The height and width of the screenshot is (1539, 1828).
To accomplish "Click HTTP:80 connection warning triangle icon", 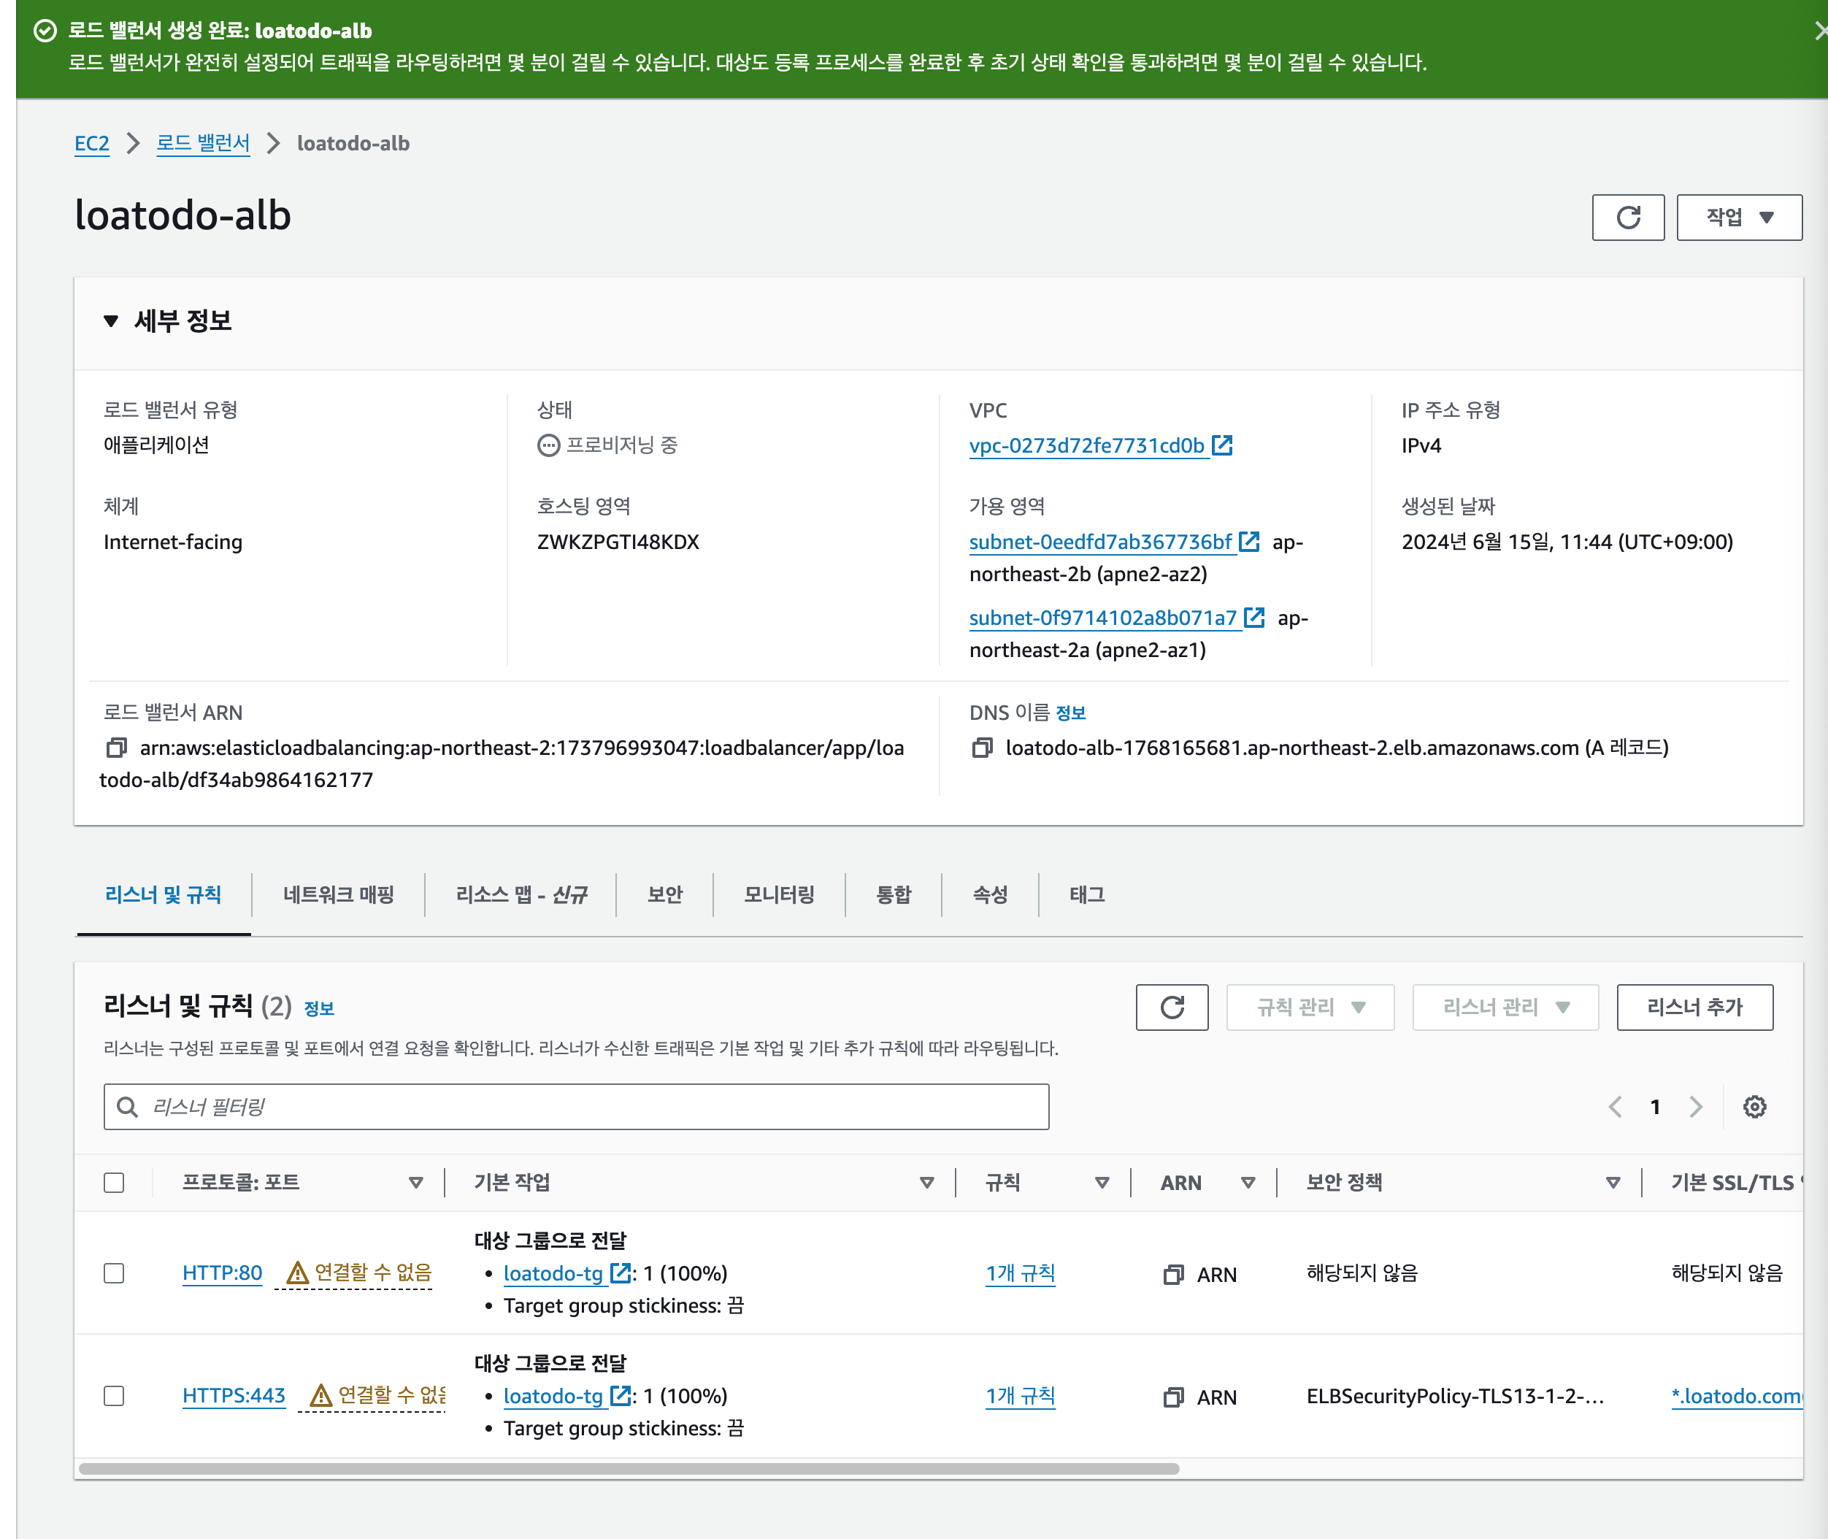I will tap(298, 1273).
